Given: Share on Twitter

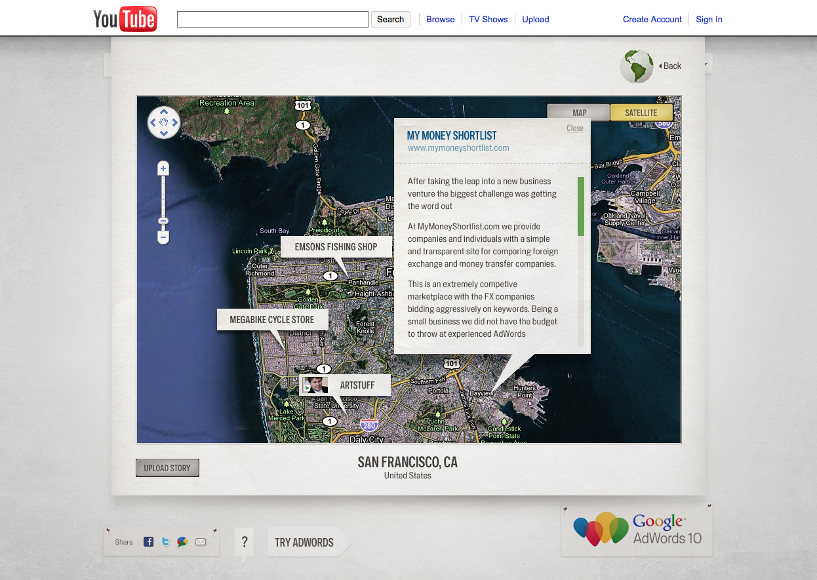Looking at the screenshot, I should (166, 542).
